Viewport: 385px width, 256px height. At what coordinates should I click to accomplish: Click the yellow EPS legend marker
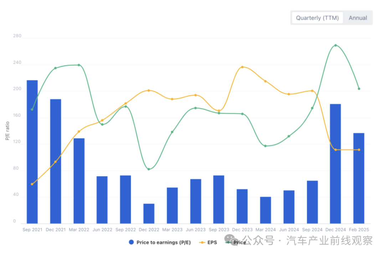[x=202, y=242]
